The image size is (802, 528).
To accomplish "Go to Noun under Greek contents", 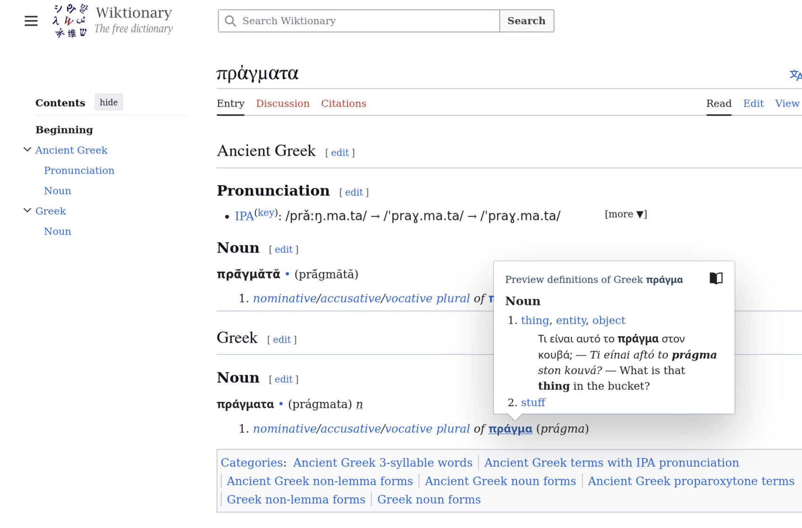I will pyautogui.click(x=58, y=231).
